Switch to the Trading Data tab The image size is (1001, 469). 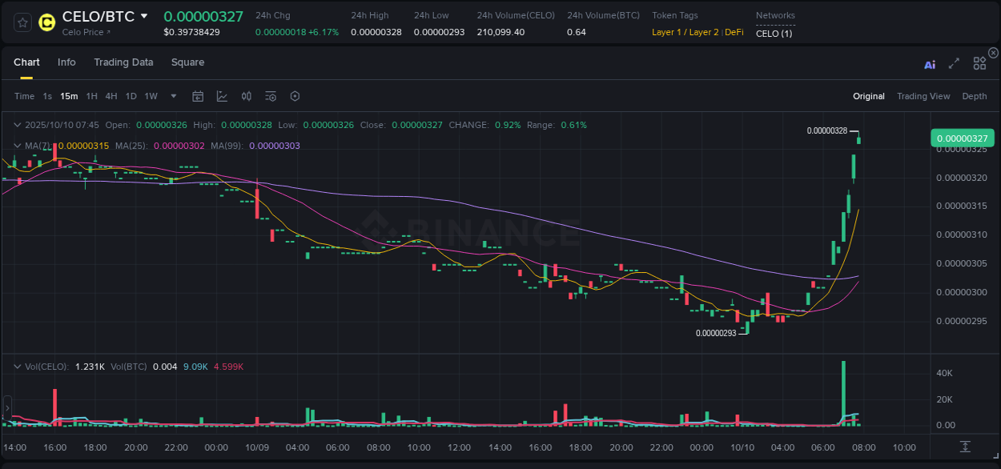[123, 62]
